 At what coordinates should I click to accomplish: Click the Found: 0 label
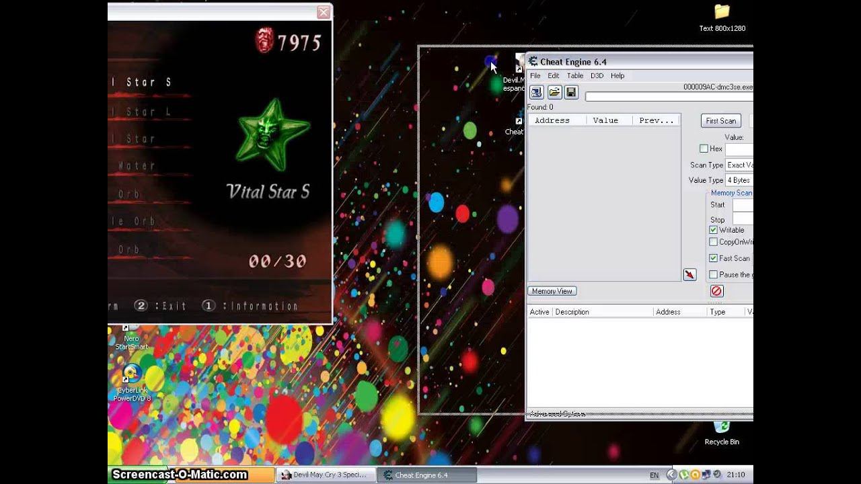pos(540,107)
